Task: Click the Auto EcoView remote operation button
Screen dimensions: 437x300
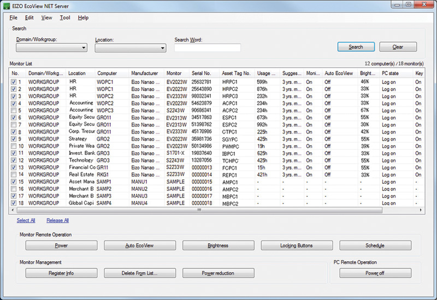Action: coord(140,245)
